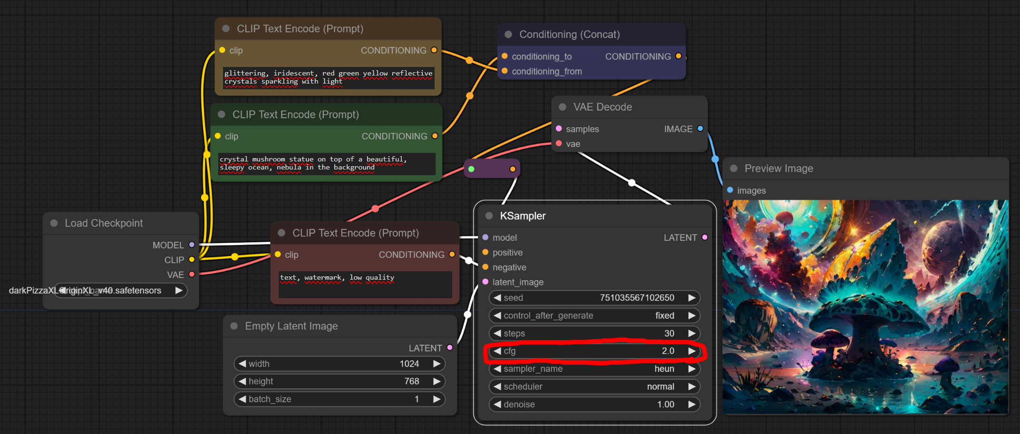Image resolution: width=1020 pixels, height=434 pixels.
Task: Click the Conditioning Concat output port
Action: tap(679, 56)
